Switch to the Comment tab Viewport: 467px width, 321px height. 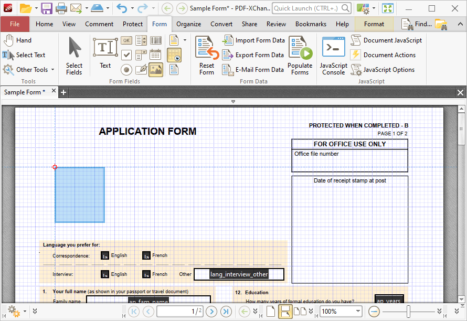tap(99, 24)
